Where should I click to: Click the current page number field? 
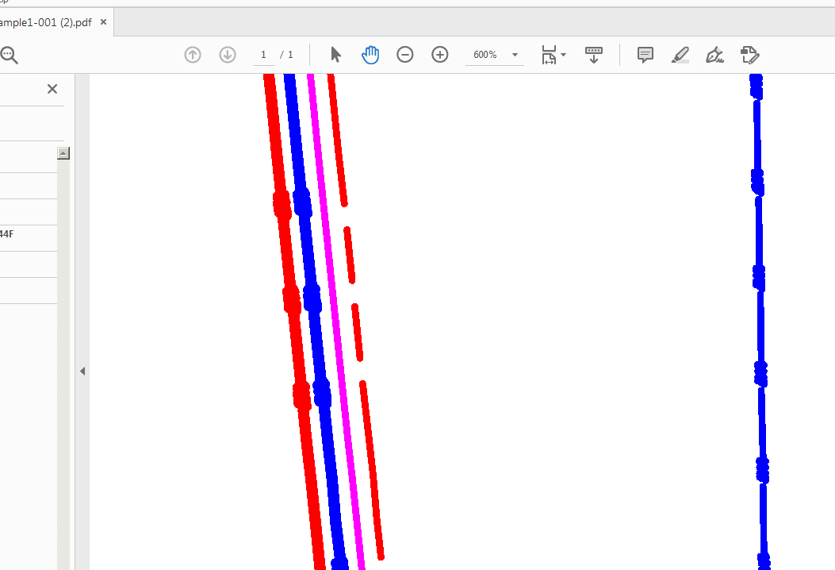pos(263,55)
